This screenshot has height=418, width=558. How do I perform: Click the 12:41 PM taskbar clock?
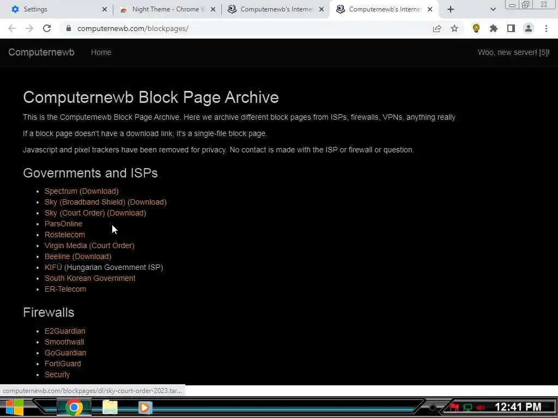click(518, 407)
